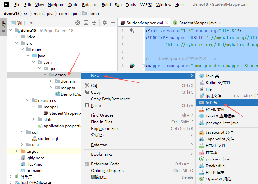Open project panel settings gear
The image size is (258, 184).
click(105, 23)
